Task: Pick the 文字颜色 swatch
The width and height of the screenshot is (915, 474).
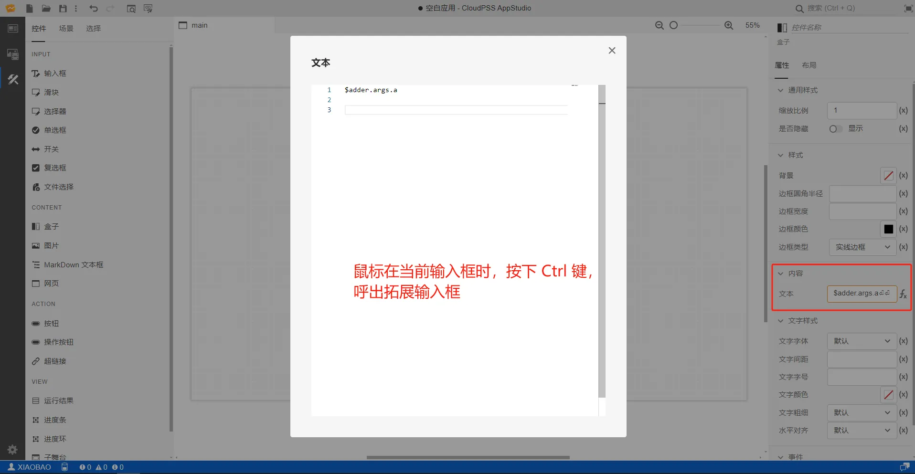Action: tap(888, 395)
